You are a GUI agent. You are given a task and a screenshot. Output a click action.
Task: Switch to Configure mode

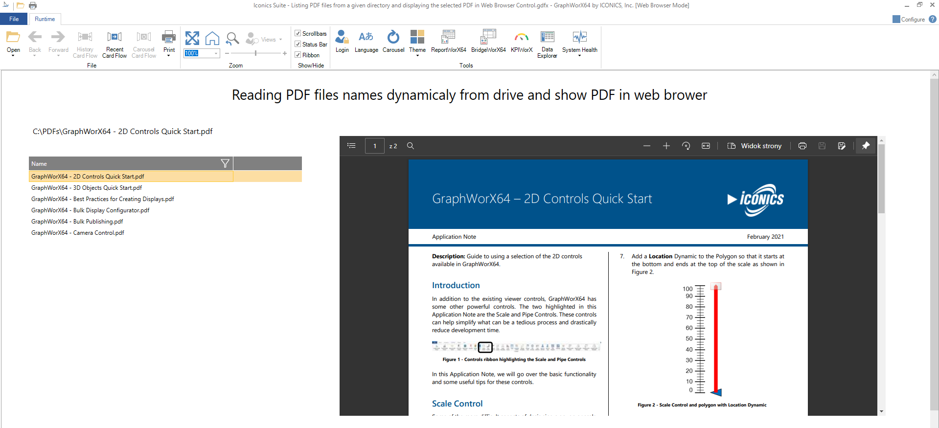[908, 19]
